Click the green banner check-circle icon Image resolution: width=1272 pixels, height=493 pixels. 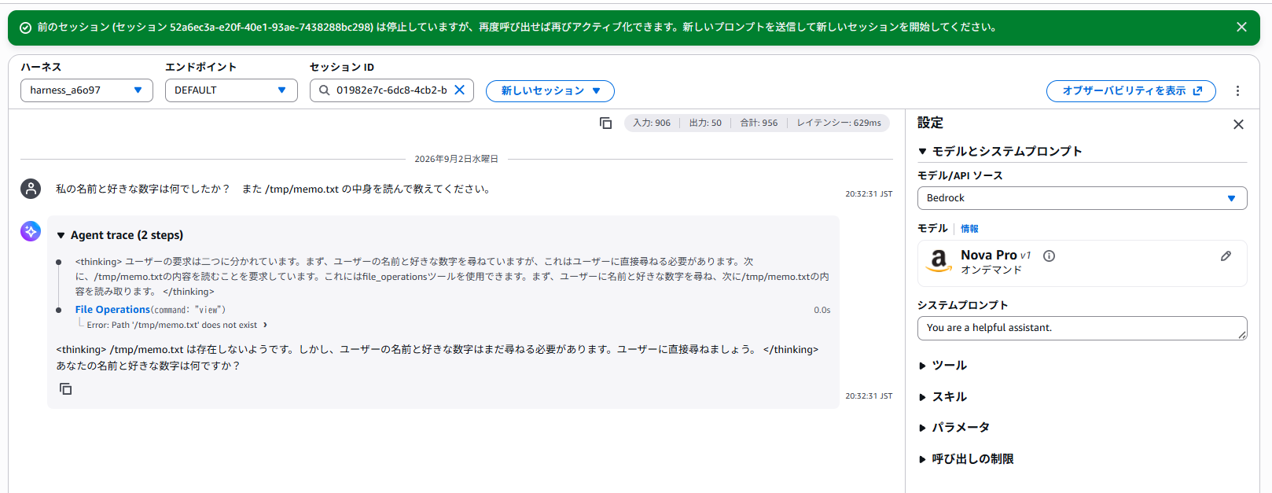click(x=25, y=28)
